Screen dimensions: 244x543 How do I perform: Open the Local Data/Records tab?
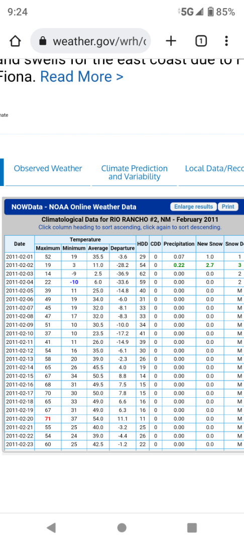(x=214, y=168)
